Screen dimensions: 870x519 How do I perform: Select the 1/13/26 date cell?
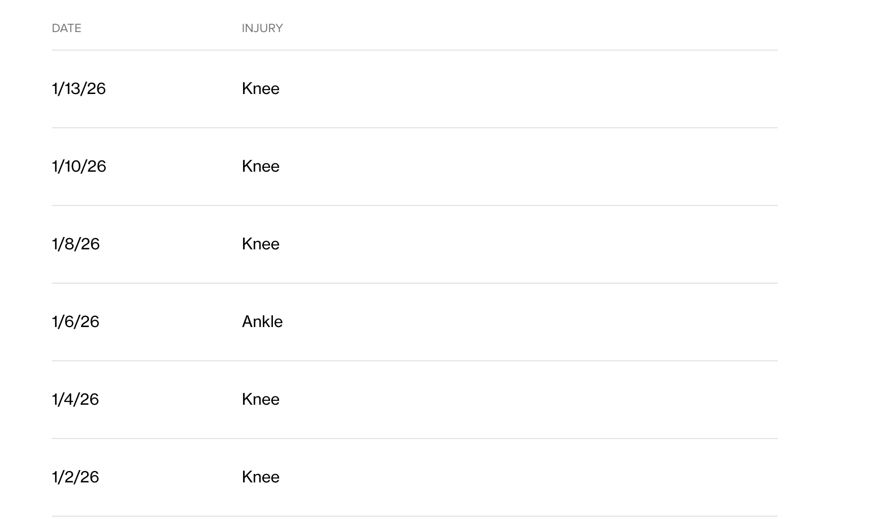[x=79, y=88]
